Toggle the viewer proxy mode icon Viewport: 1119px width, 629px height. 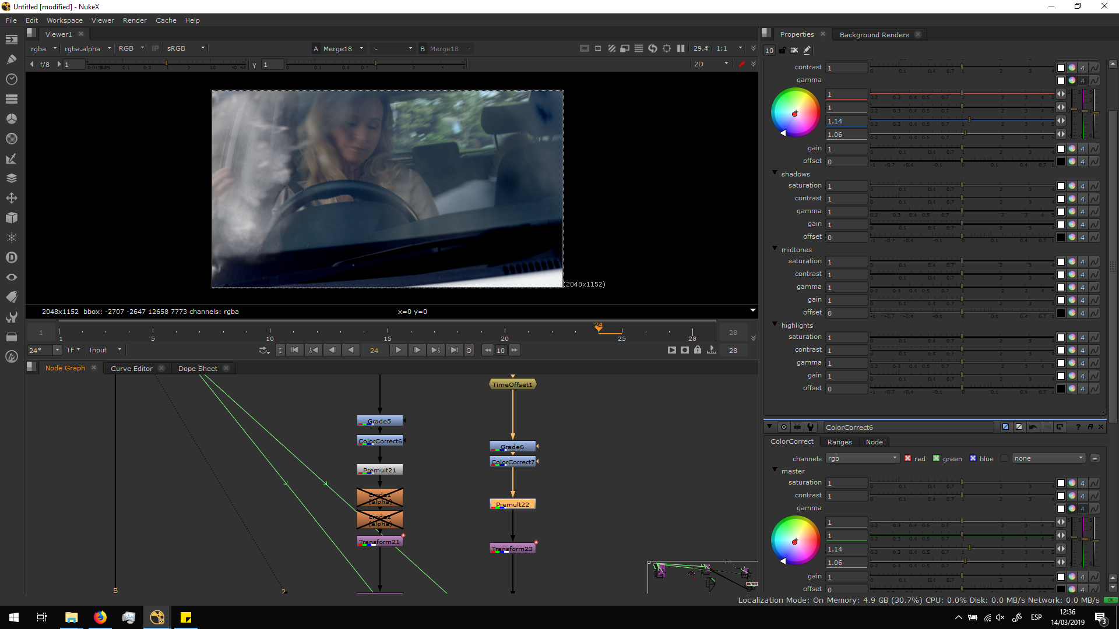click(625, 48)
